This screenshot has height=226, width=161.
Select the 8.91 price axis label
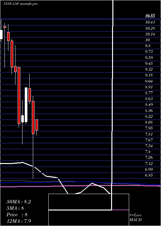point(149,87)
